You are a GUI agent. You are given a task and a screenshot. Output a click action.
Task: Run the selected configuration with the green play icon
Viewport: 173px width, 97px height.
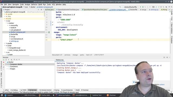pos(141,7)
